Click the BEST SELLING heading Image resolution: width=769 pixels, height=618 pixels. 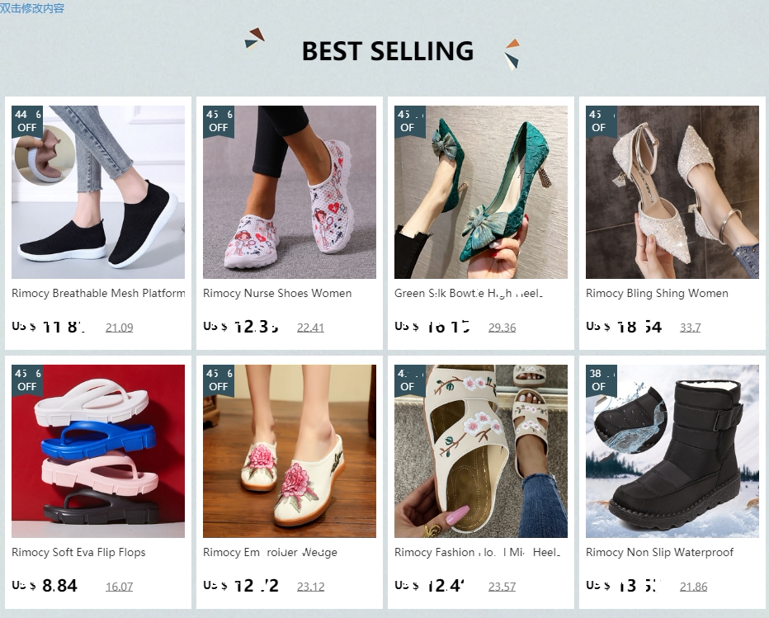387,51
